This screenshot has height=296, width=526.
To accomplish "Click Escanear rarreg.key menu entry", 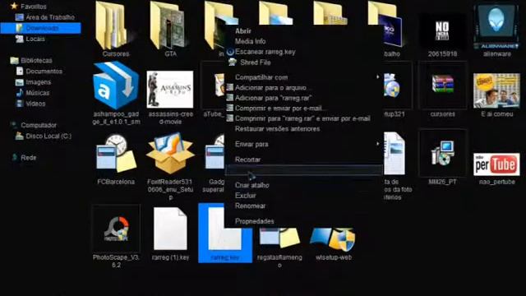I will 265,52.
